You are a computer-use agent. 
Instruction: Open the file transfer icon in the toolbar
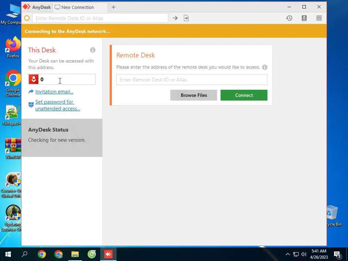[186, 18]
